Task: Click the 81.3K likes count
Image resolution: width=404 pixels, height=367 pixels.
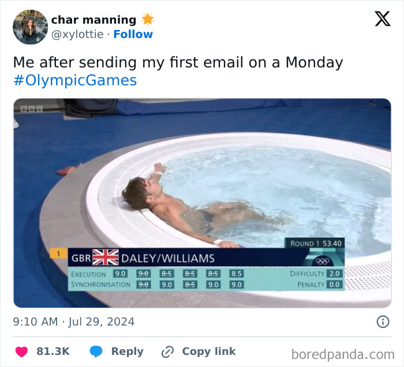Action: pos(53,351)
